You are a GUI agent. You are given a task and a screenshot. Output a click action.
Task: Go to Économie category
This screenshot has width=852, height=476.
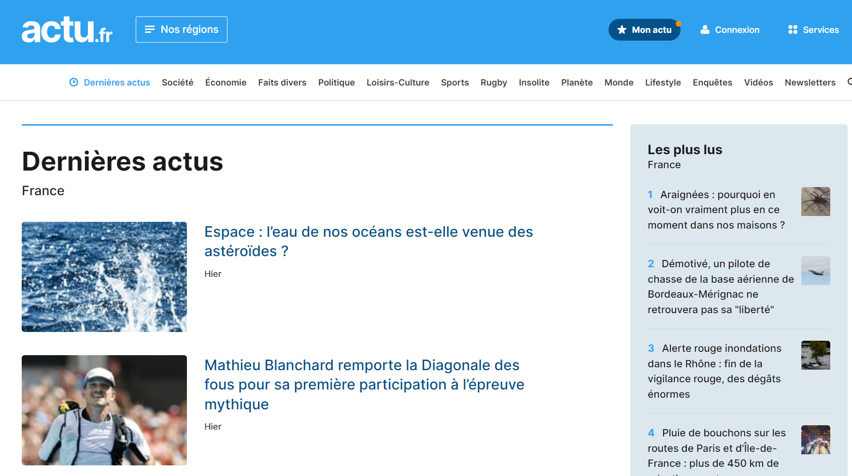tap(226, 83)
